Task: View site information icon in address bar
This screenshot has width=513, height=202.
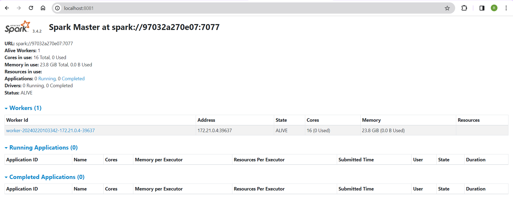Action: click(x=57, y=8)
